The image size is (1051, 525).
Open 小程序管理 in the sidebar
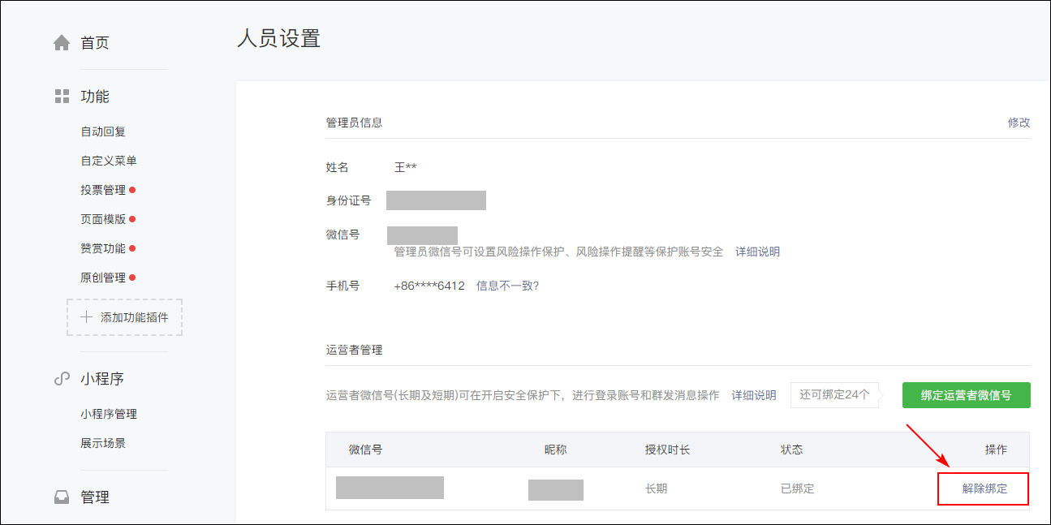109,414
